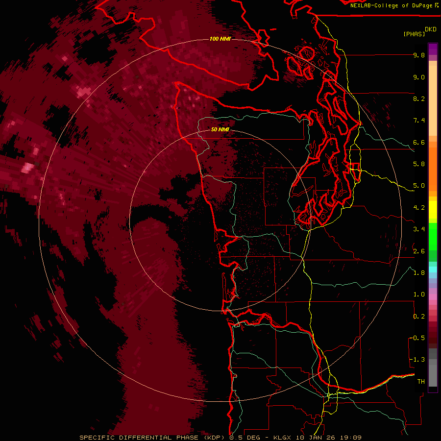Click the KLGX radar site identifier
The image size is (441, 441).
click(282, 438)
